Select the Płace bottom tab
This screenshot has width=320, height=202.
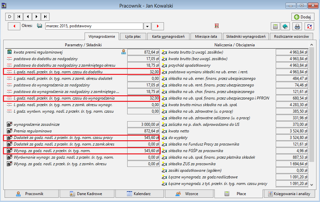click(238, 193)
